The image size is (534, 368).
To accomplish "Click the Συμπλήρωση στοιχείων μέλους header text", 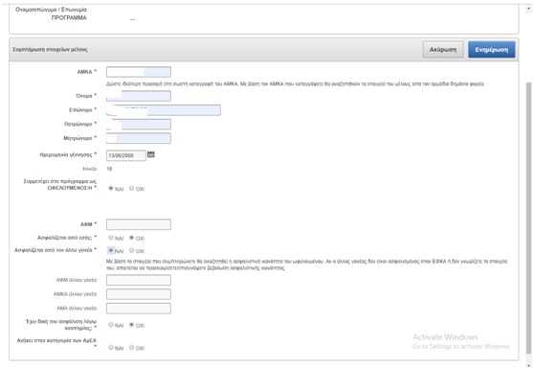I will click(x=50, y=50).
